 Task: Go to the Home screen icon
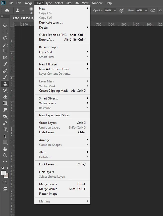(7, 11)
